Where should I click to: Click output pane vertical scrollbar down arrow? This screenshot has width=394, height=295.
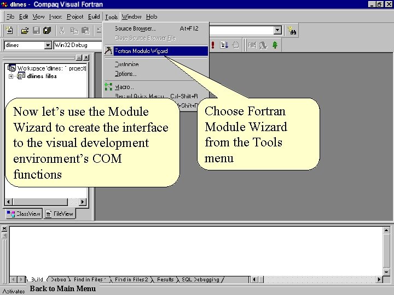pos(386,272)
